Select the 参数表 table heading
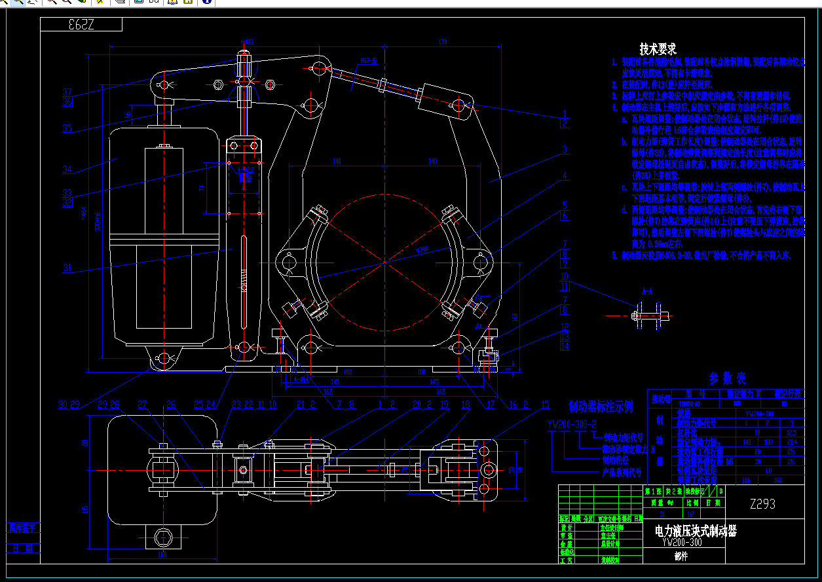The width and height of the screenshot is (822, 582). 727,378
